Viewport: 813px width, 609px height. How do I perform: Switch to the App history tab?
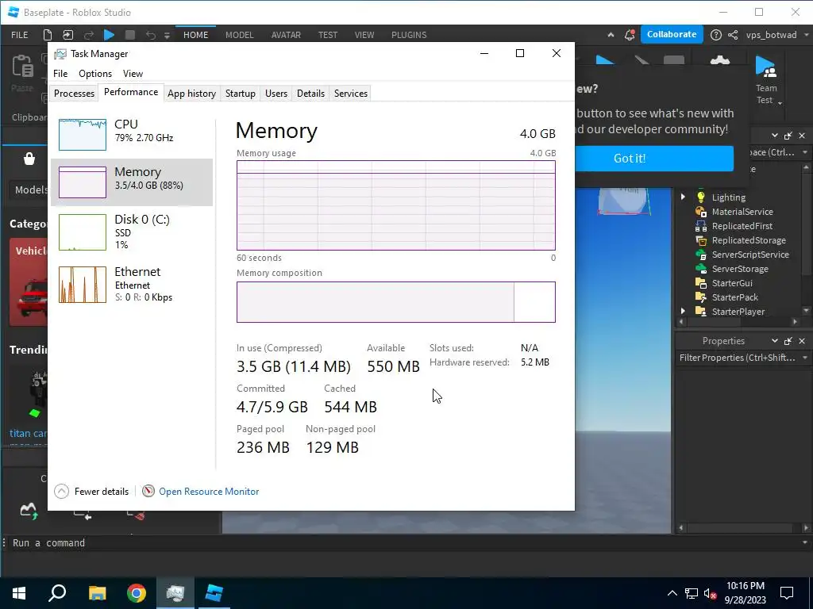point(191,94)
